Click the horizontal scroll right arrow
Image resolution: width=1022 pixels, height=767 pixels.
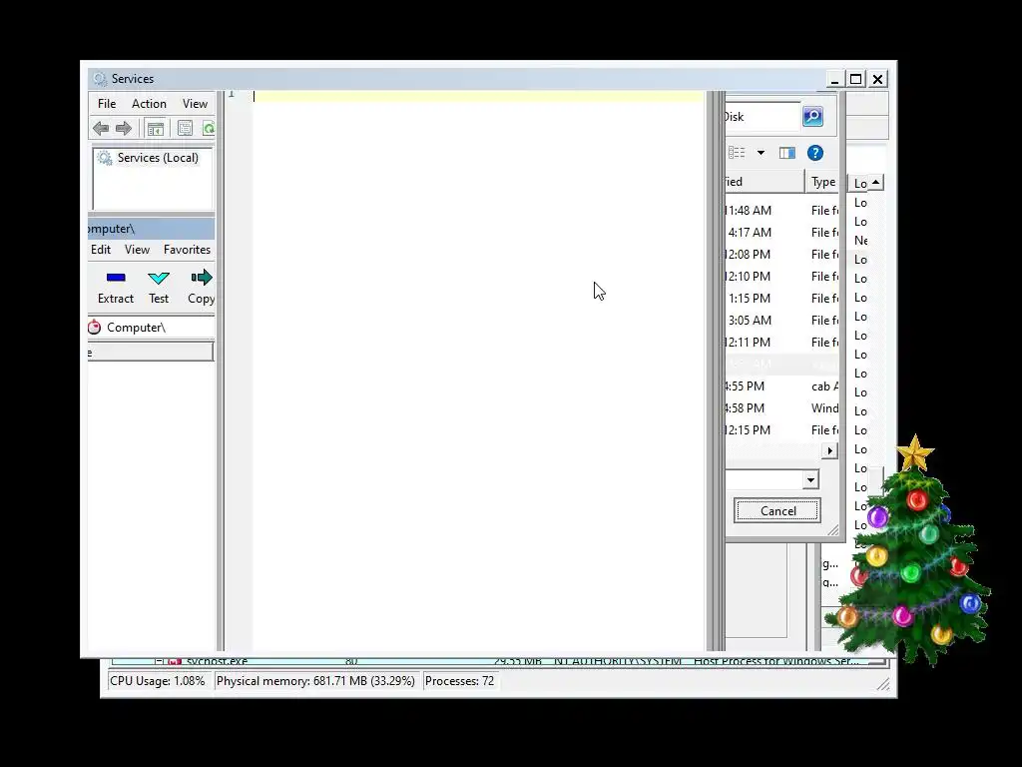pos(829,450)
